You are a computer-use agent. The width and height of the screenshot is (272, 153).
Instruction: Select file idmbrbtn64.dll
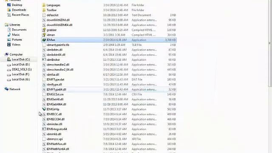point(56,55)
